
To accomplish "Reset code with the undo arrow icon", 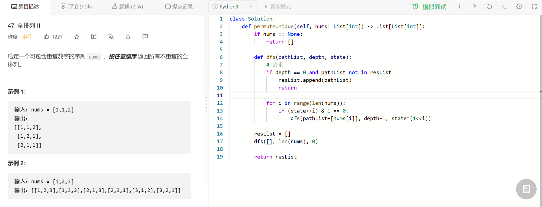I will 489,7.
